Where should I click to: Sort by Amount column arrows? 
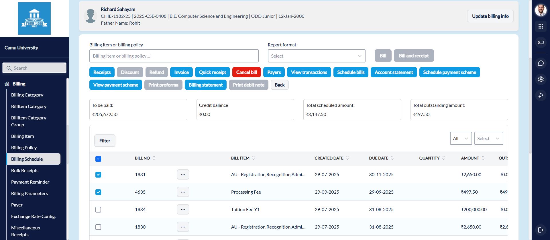point(483,158)
